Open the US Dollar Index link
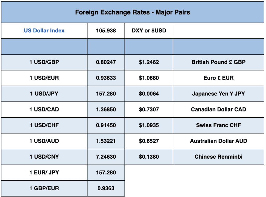The image size is (266, 197). pyautogui.click(x=44, y=31)
